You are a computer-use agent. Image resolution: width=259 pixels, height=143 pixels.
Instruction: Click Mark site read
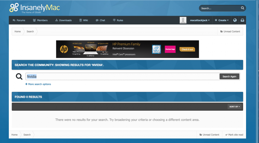coord(234,134)
